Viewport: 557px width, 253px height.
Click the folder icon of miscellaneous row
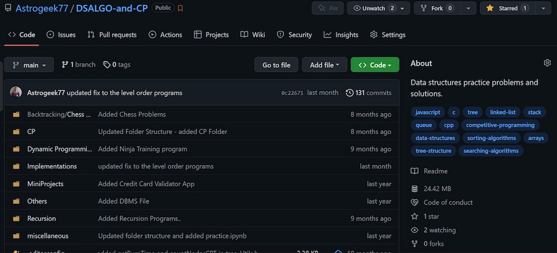(16, 235)
